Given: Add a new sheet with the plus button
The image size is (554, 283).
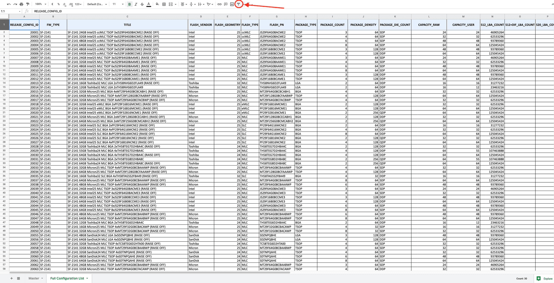Looking at the screenshot, I should click(x=11, y=278).
